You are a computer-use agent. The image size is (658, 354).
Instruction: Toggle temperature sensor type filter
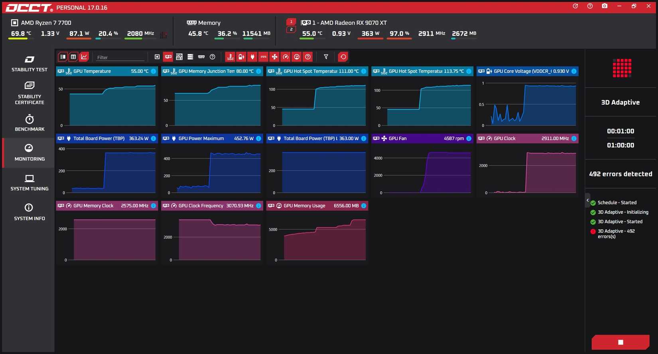pos(230,57)
